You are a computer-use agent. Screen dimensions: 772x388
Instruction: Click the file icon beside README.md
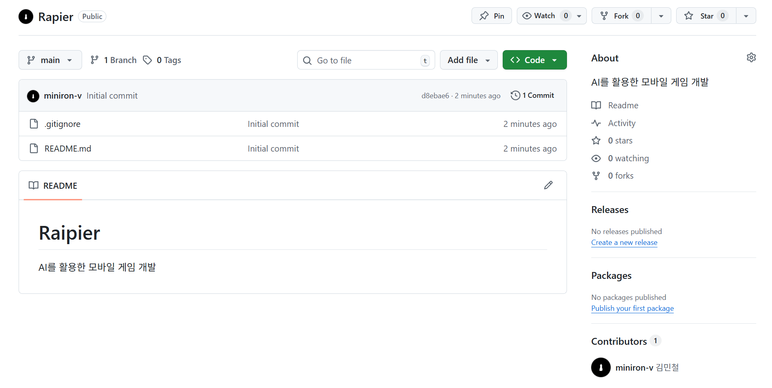pyautogui.click(x=34, y=148)
